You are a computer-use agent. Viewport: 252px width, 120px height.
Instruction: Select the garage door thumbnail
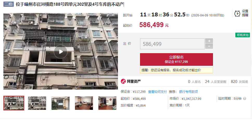61,103
